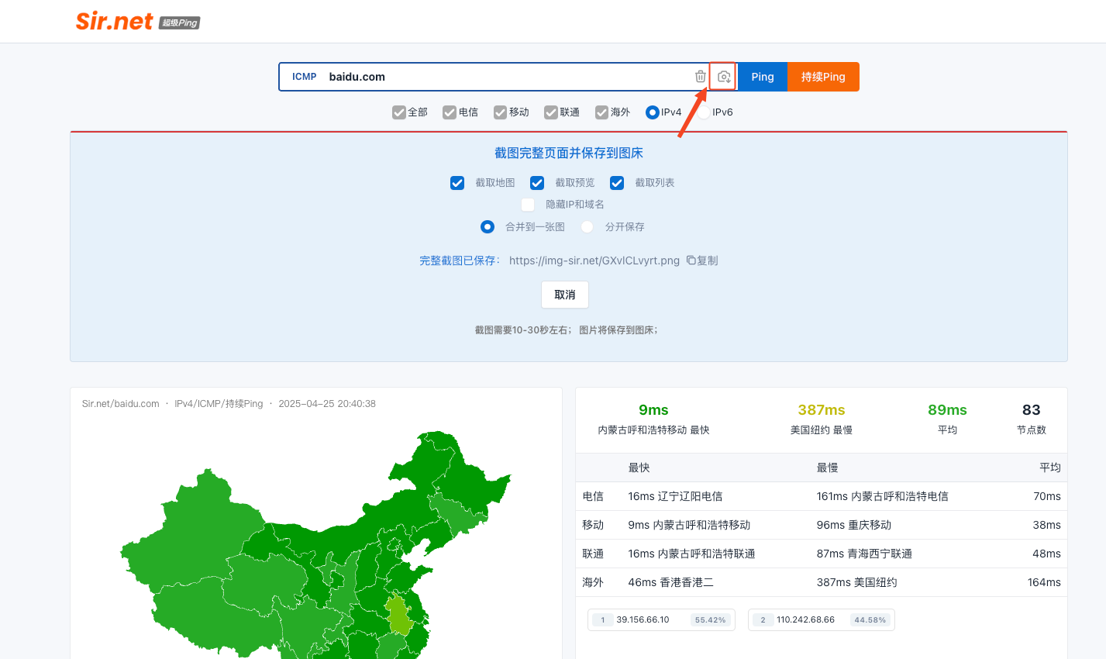1106x659 pixels.
Task: Click 387ms 美国纽约 table cell
Action: click(x=856, y=582)
